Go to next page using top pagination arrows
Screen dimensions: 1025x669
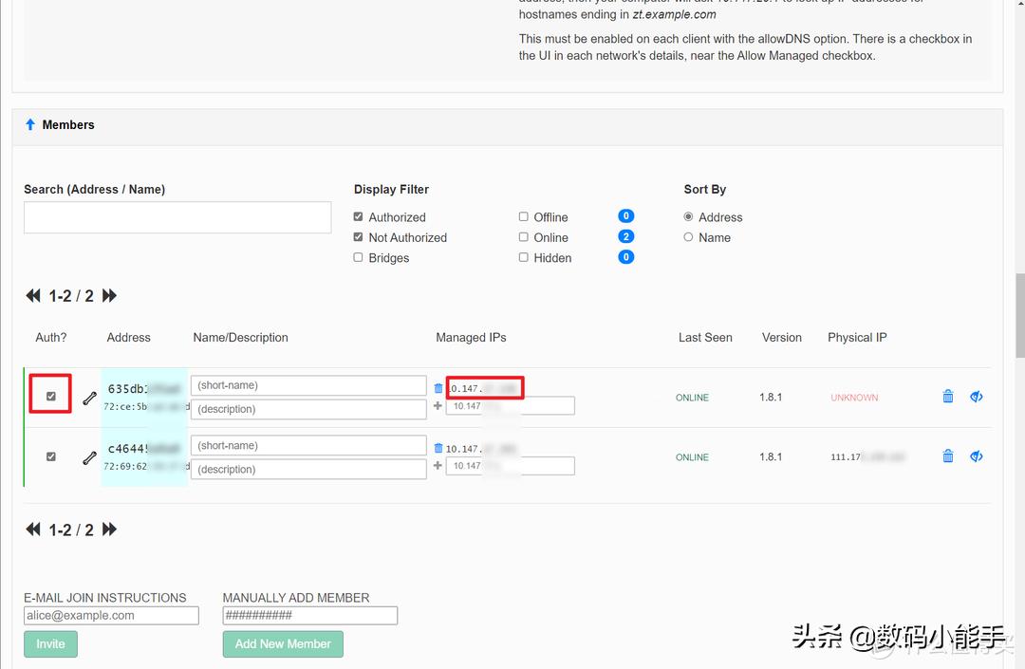tap(109, 296)
